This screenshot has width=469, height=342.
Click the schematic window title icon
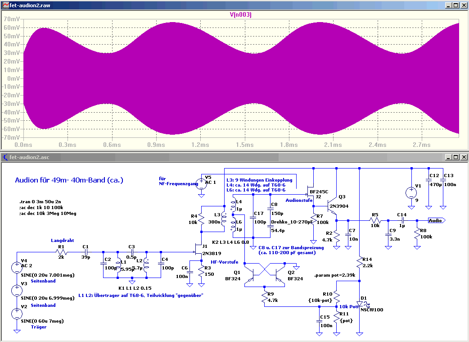click(x=5, y=157)
